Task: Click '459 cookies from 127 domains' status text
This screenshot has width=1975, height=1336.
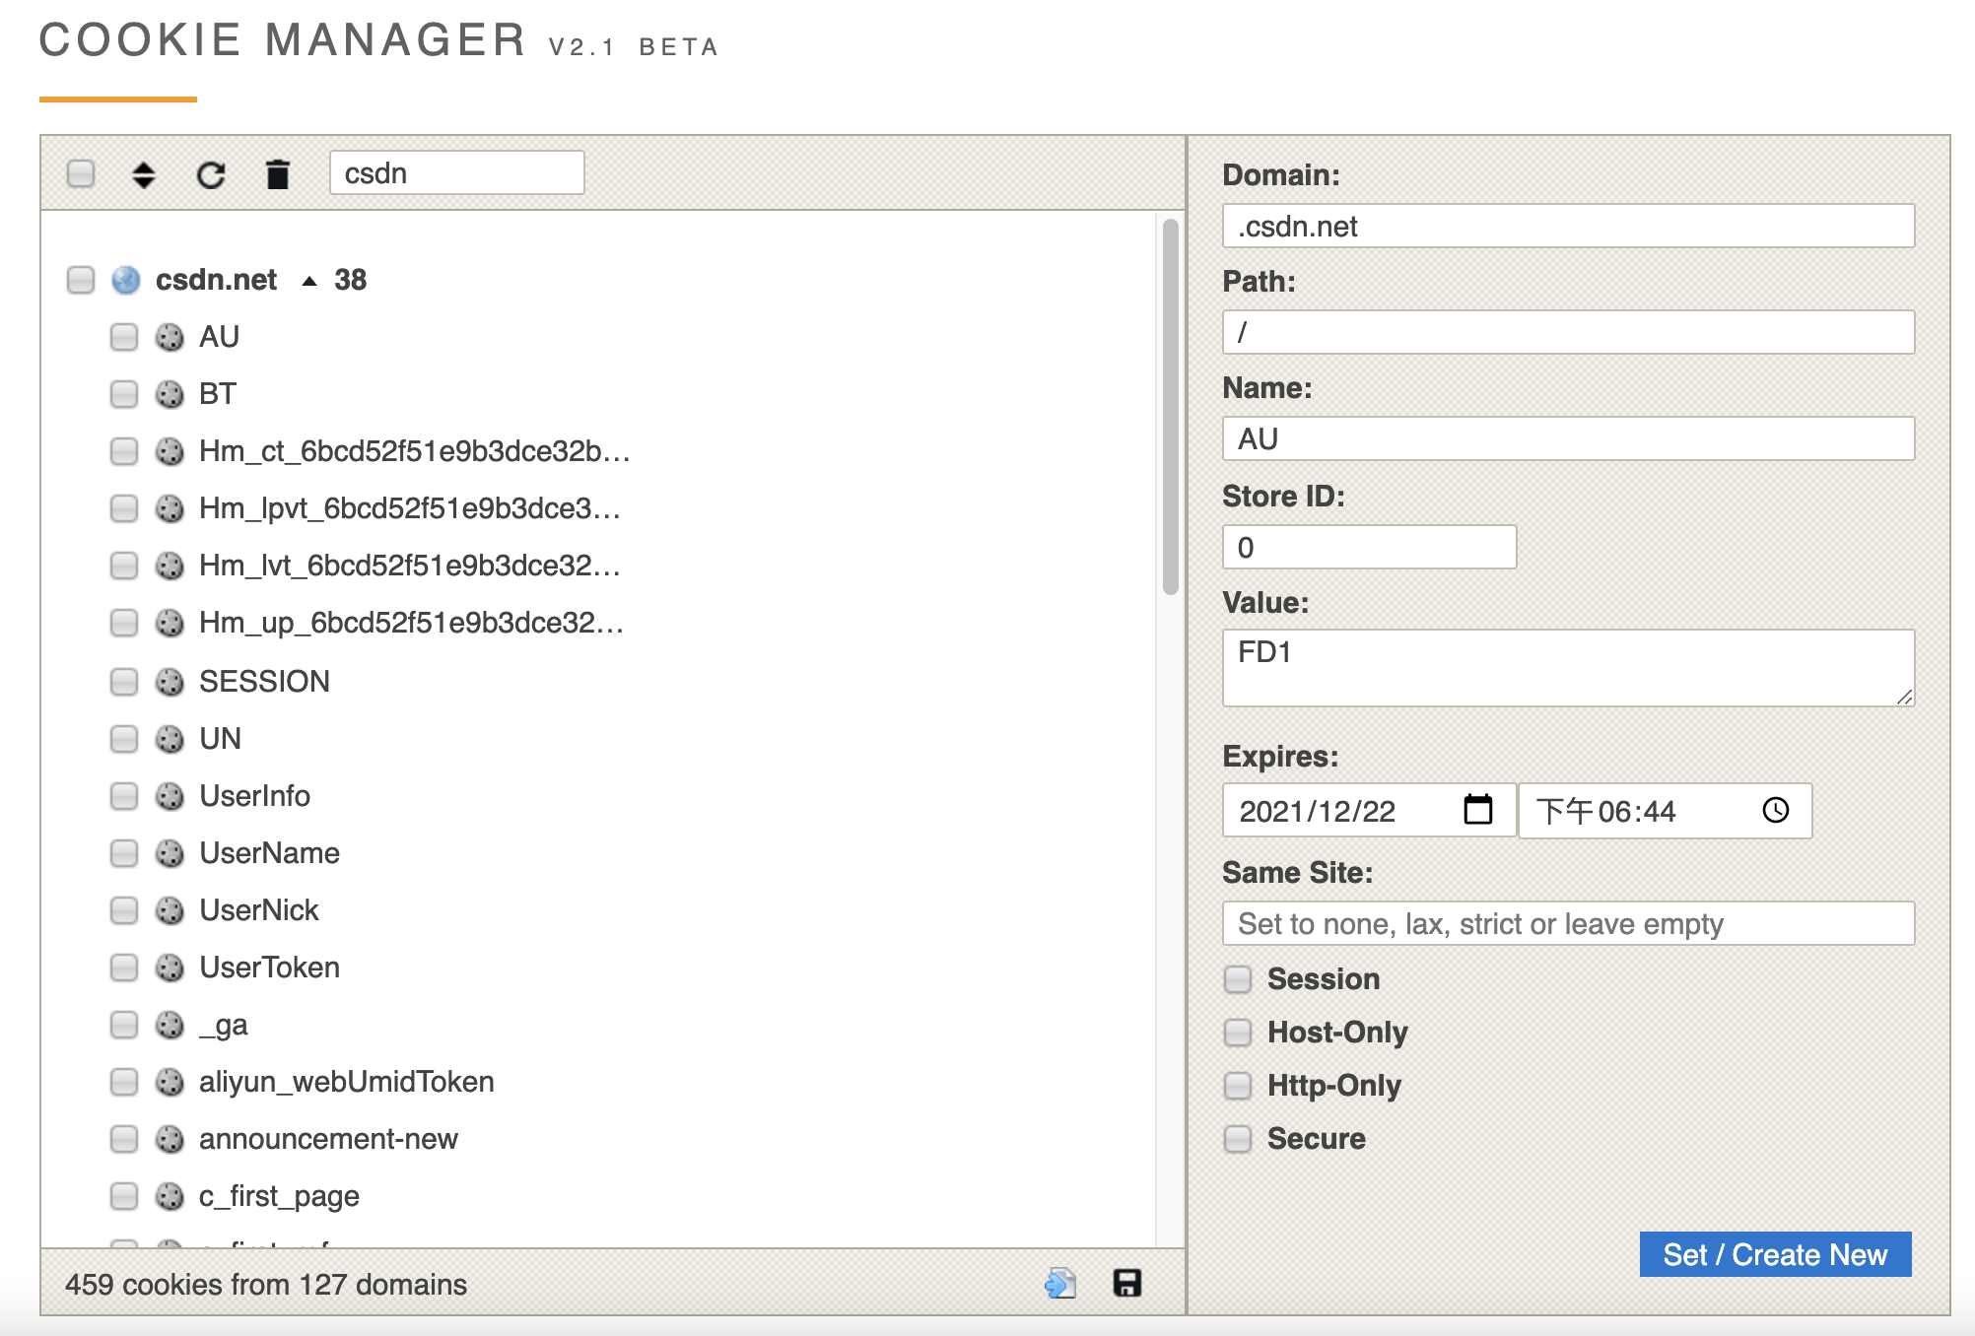Action: point(266,1284)
